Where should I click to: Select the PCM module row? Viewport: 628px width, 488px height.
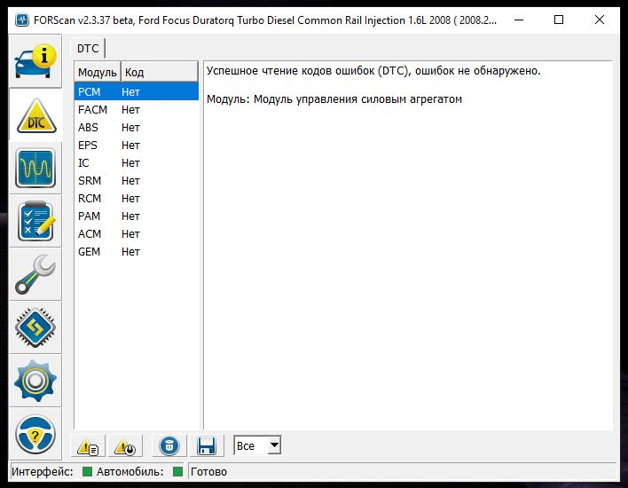pyautogui.click(x=137, y=91)
